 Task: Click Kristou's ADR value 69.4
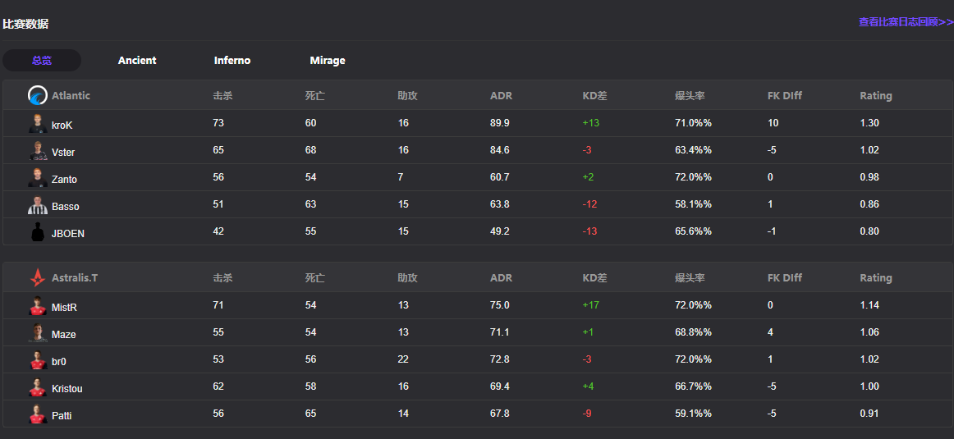(499, 386)
